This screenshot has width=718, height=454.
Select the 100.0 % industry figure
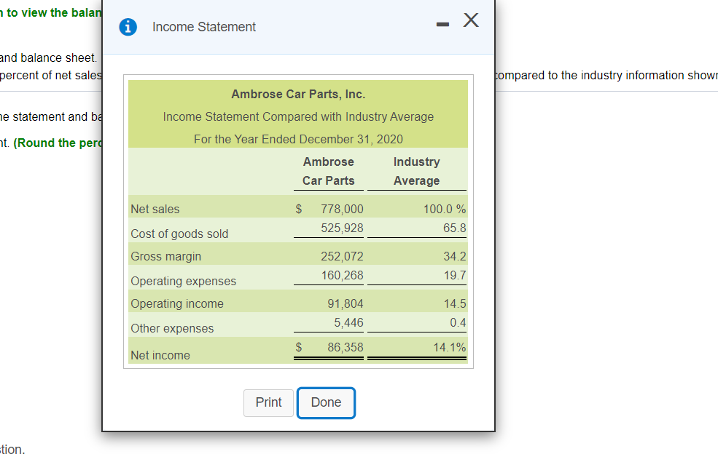coord(444,209)
